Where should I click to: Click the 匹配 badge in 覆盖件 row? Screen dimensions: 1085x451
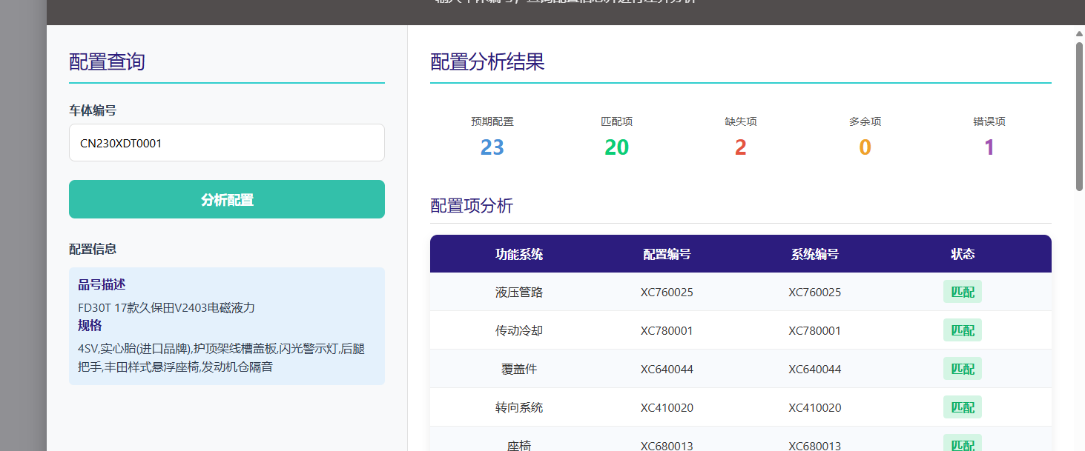[x=962, y=369]
